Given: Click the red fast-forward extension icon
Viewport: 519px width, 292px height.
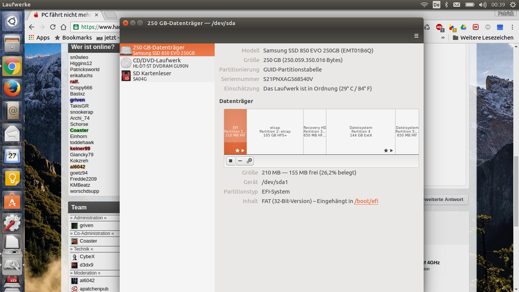Looking at the screenshot, I should click(476, 27).
